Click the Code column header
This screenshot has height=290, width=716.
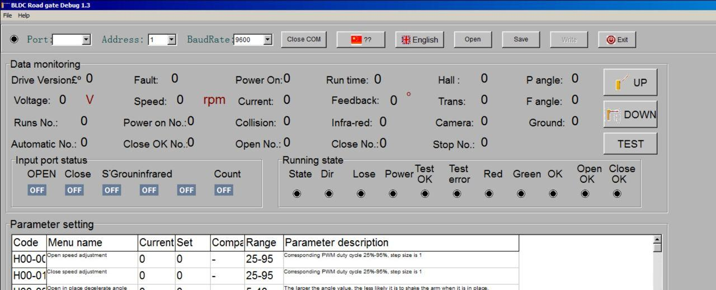coord(29,243)
